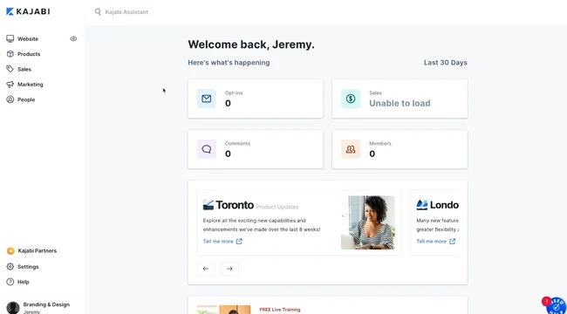
Task: Open the People section
Action: pos(26,99)
